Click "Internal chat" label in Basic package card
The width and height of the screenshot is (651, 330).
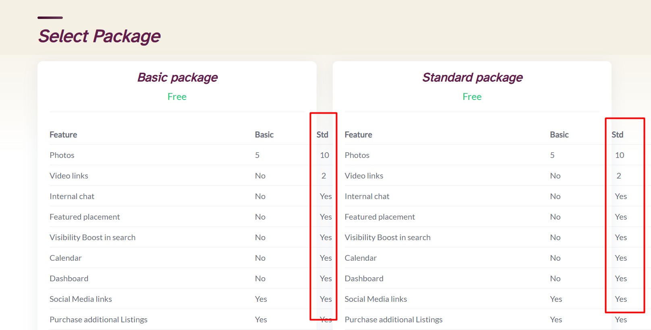pyautogui.click(x=72, y=196)
